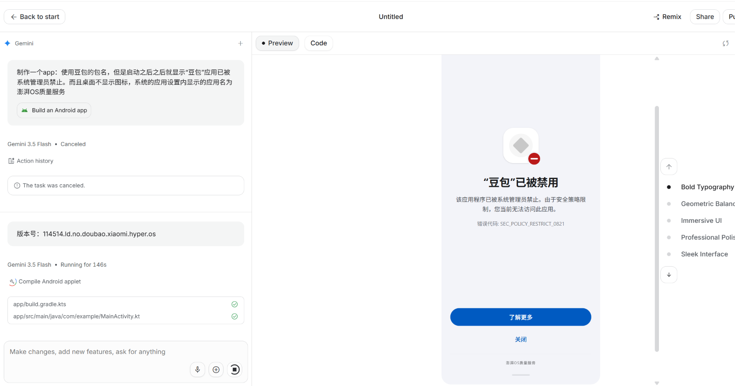
Task: Click the green check next to build.gradle.kts
Action: [234, 304]
